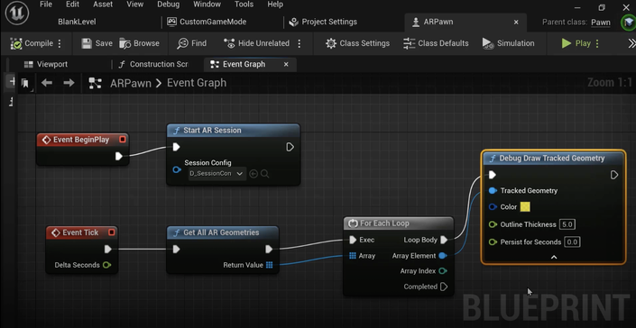Open Hide Unrelated options menu

(300, 43)
